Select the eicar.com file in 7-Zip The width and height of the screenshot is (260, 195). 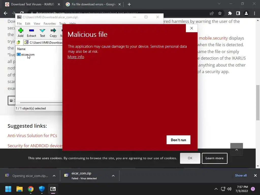tap(26, 55)
